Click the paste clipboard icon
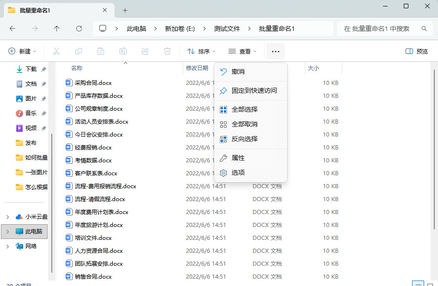Viewport: 438px width, 286px height. click(x=101, y=51)
